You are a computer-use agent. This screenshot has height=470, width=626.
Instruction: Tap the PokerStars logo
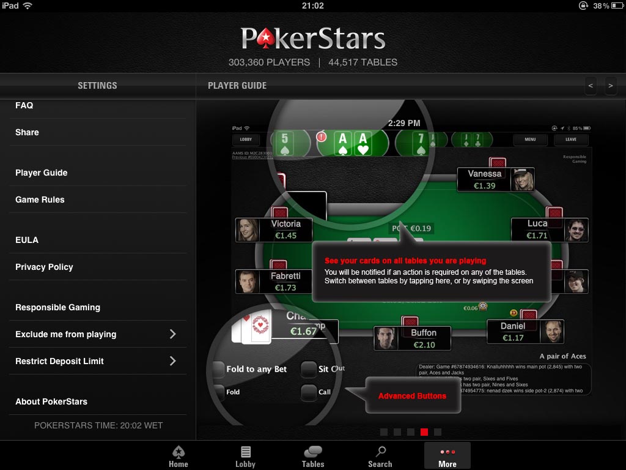[313, 39]
